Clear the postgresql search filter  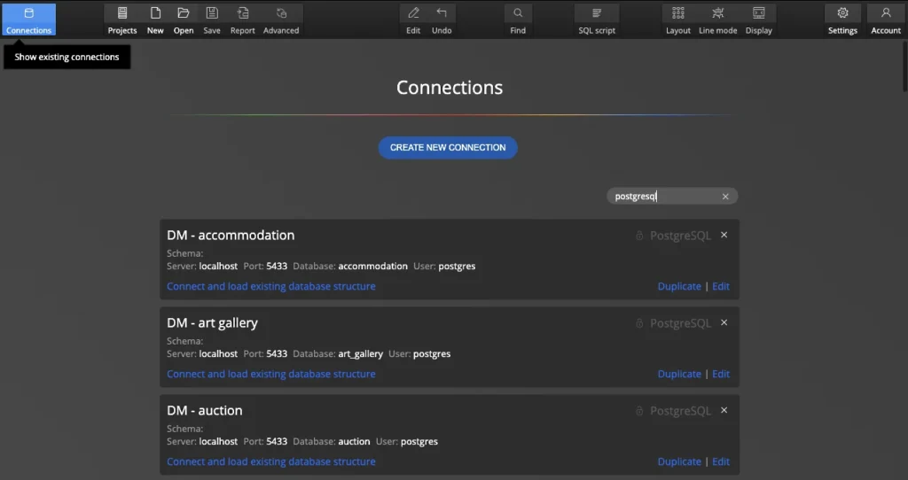[x=725, y=197]
